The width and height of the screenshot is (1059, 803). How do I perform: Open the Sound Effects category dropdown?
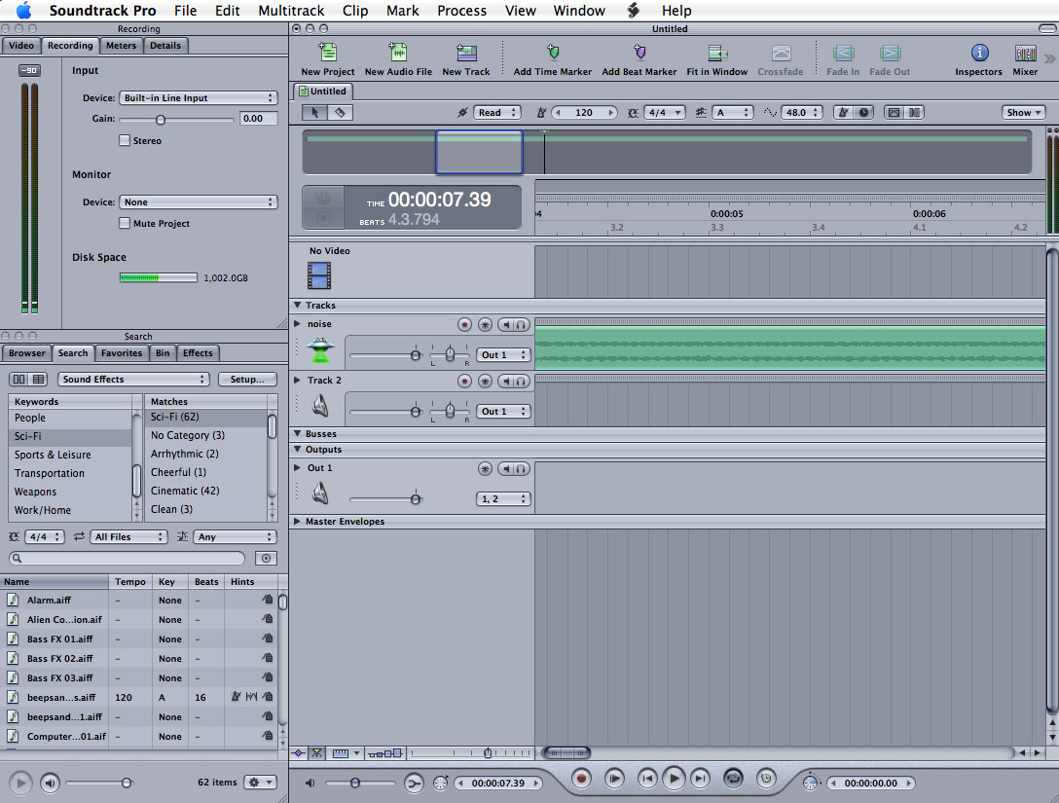(133, 380)
